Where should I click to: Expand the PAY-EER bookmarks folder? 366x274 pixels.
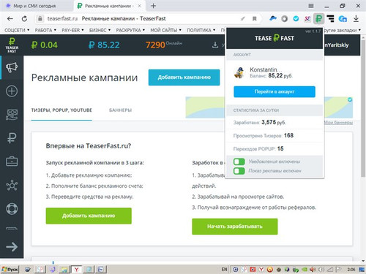click(72, 30)
